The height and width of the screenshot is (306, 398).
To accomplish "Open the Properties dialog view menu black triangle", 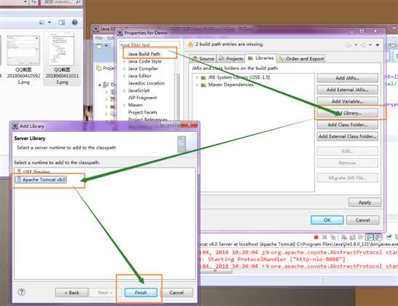I will pyautogui.click(x=378, y=44).
